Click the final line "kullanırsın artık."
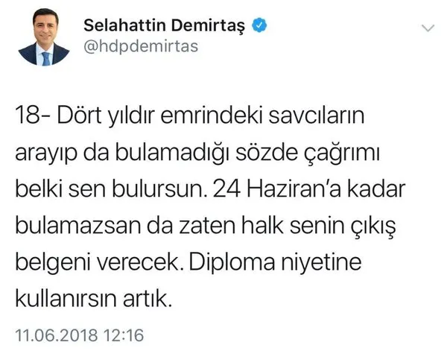This screenshot has width=447, height=351. pyautogui.click(x=94, y=299)
